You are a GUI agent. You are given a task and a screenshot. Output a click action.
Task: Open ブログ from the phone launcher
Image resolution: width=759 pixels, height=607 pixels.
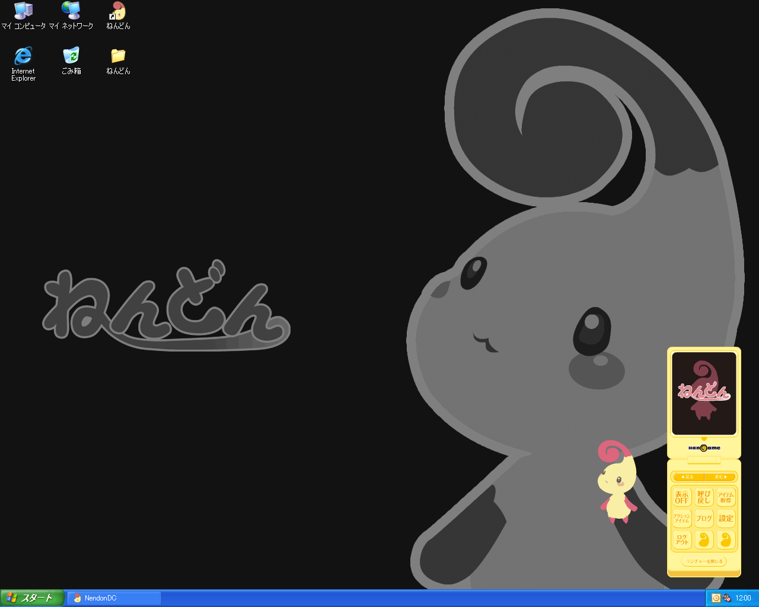point(704,518)
